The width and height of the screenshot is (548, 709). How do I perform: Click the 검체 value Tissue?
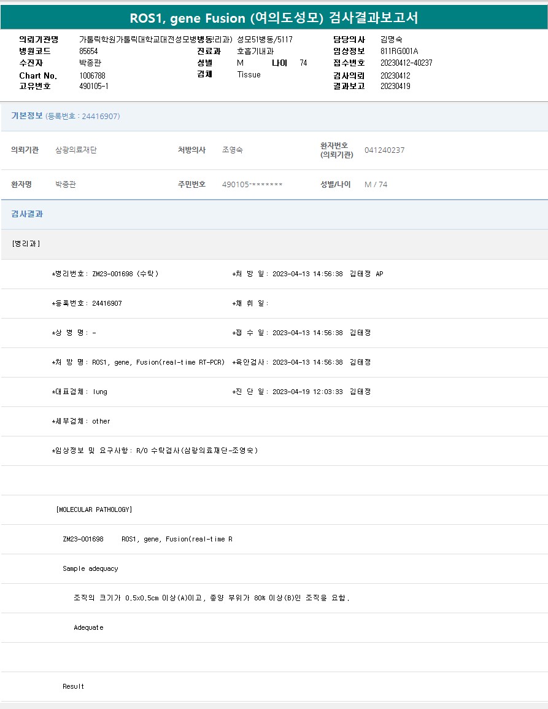click(249, 74)
